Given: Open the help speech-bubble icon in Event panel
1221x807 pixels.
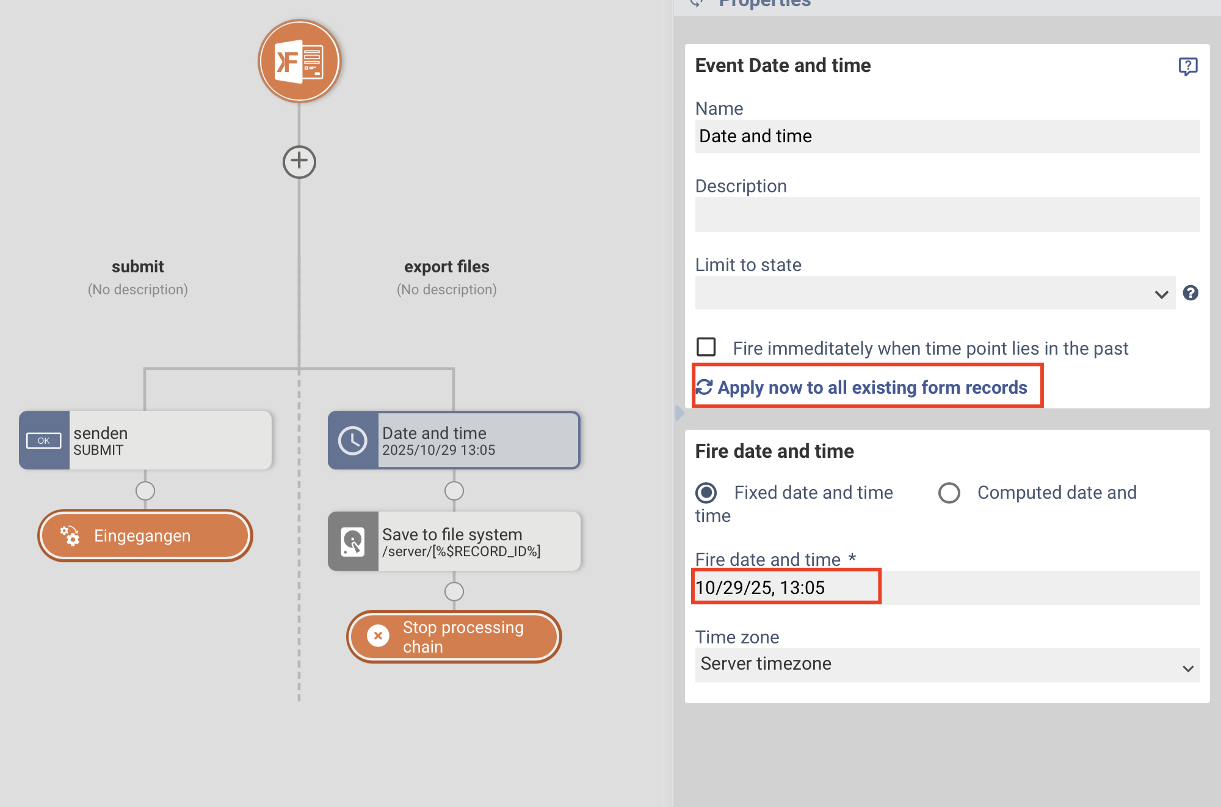Looking at the screenshot, I should click(1187, 66).
